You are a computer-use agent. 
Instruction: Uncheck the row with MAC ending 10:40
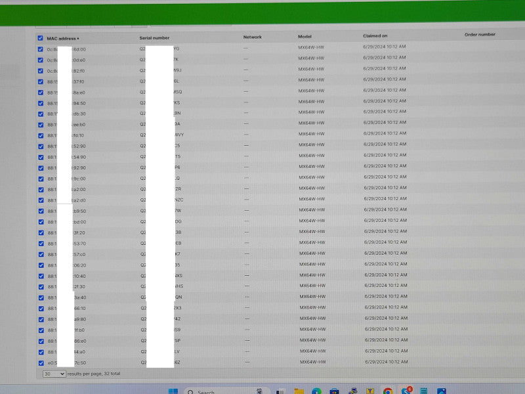(x=41, y=276)
